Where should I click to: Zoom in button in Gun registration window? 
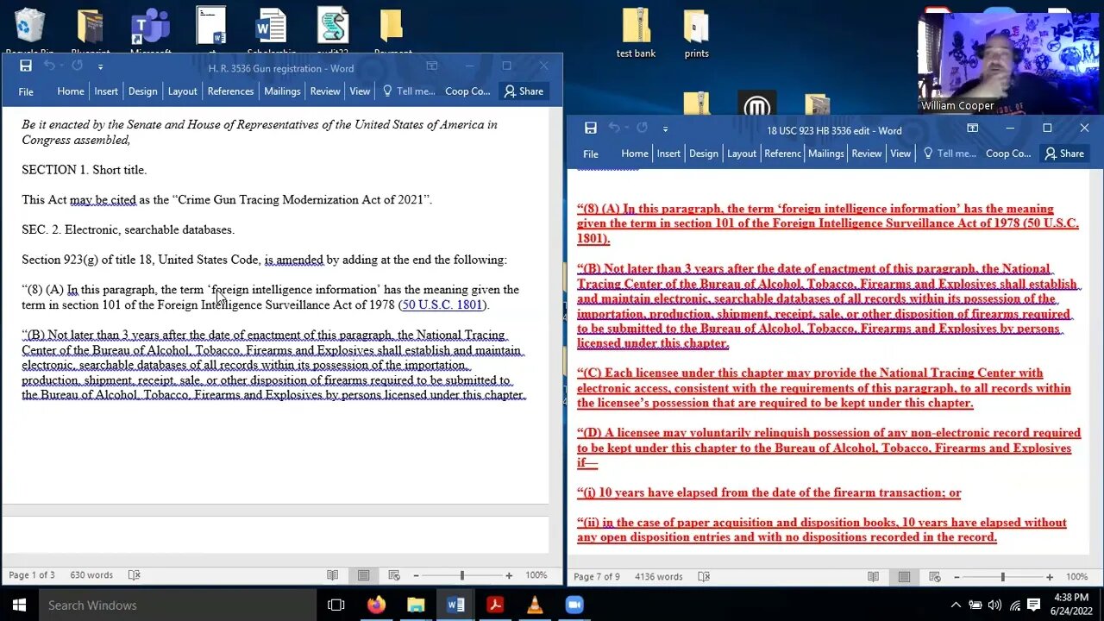pyautogui.click(x=509, y=575)
